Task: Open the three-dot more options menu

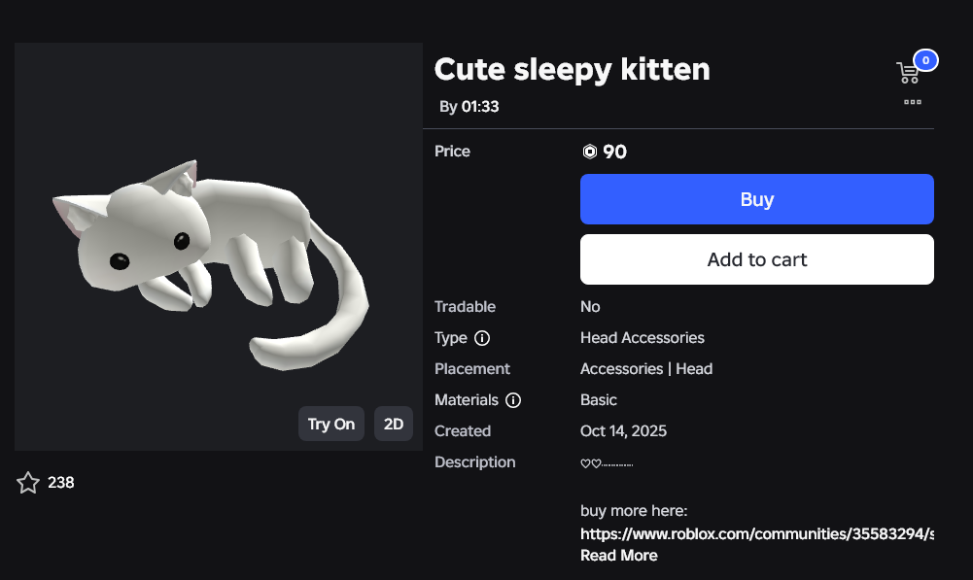Action: click(x=912, y=102)
